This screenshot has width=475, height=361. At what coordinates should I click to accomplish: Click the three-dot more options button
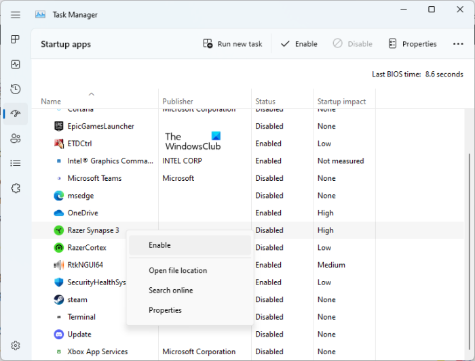pos(458,44)
